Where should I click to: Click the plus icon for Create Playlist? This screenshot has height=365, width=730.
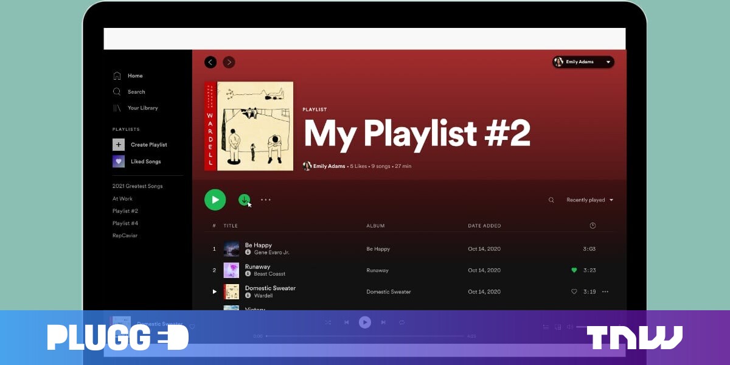[119, 145]
